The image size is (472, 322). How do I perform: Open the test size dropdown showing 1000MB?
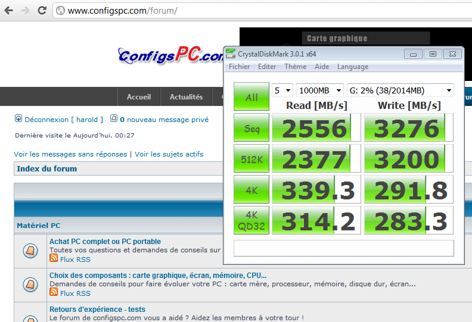point(319,90)
